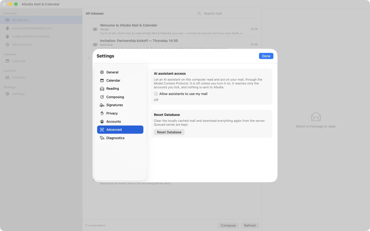The height and width of the screenshot is (231, 370).
Task: Click the Reset Database button
Action: 169,132
